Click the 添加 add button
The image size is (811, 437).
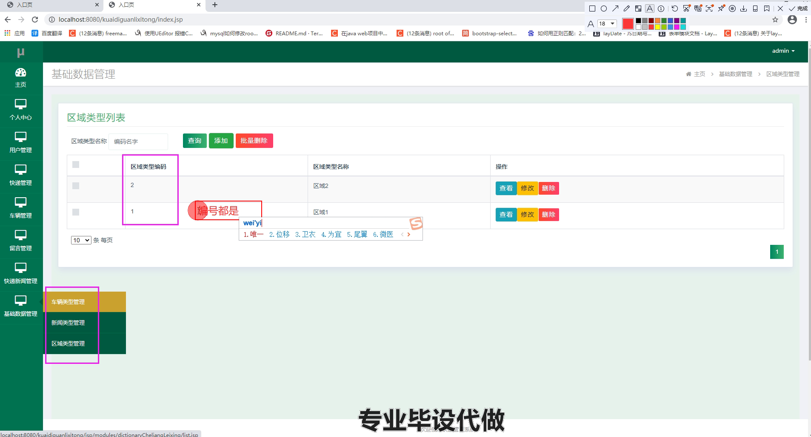pos(221,141)
